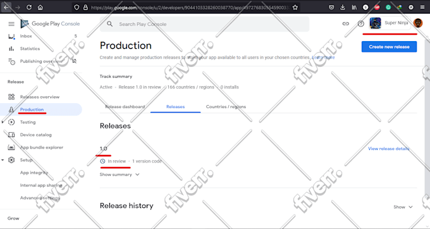The image size is (430, 229).
Task: Follow the Learn more link
Action: tap(323, 58)
